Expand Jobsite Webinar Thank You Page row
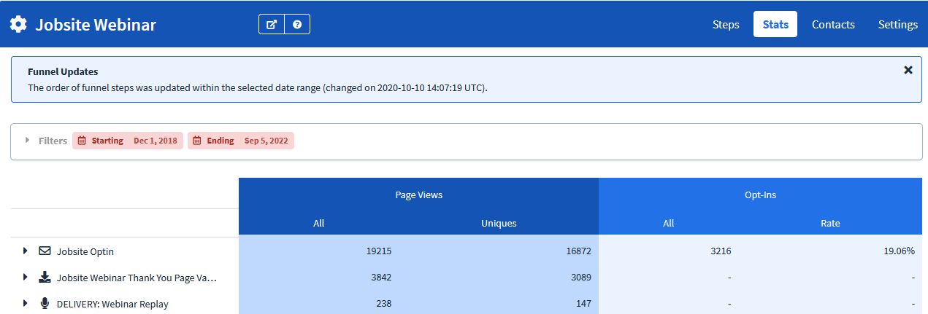 pyautogui.click(x=26, y=278)
